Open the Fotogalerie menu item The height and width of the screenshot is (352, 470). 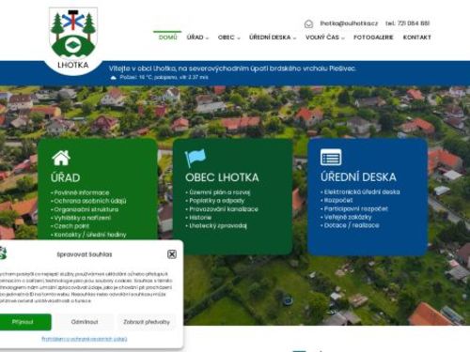coord(373,38)
